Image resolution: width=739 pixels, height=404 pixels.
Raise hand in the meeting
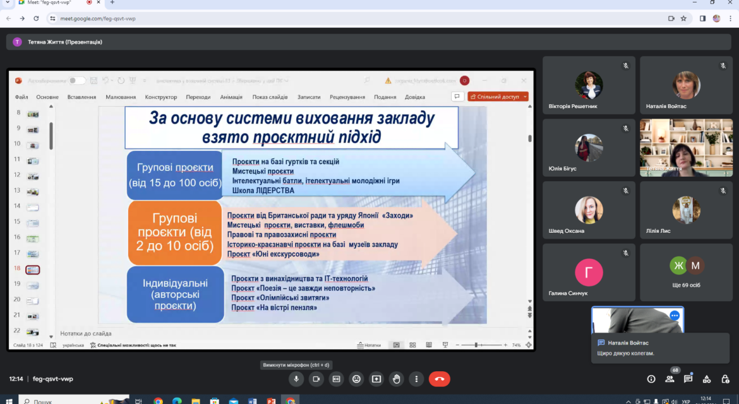click(x=397, y=379)
